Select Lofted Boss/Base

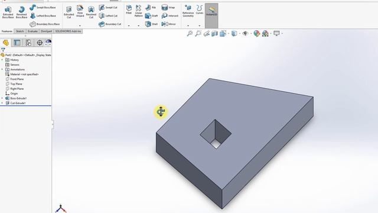coord(43,16)
